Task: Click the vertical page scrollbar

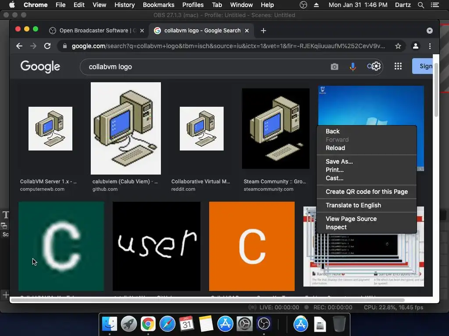Action: coord(436,89)
